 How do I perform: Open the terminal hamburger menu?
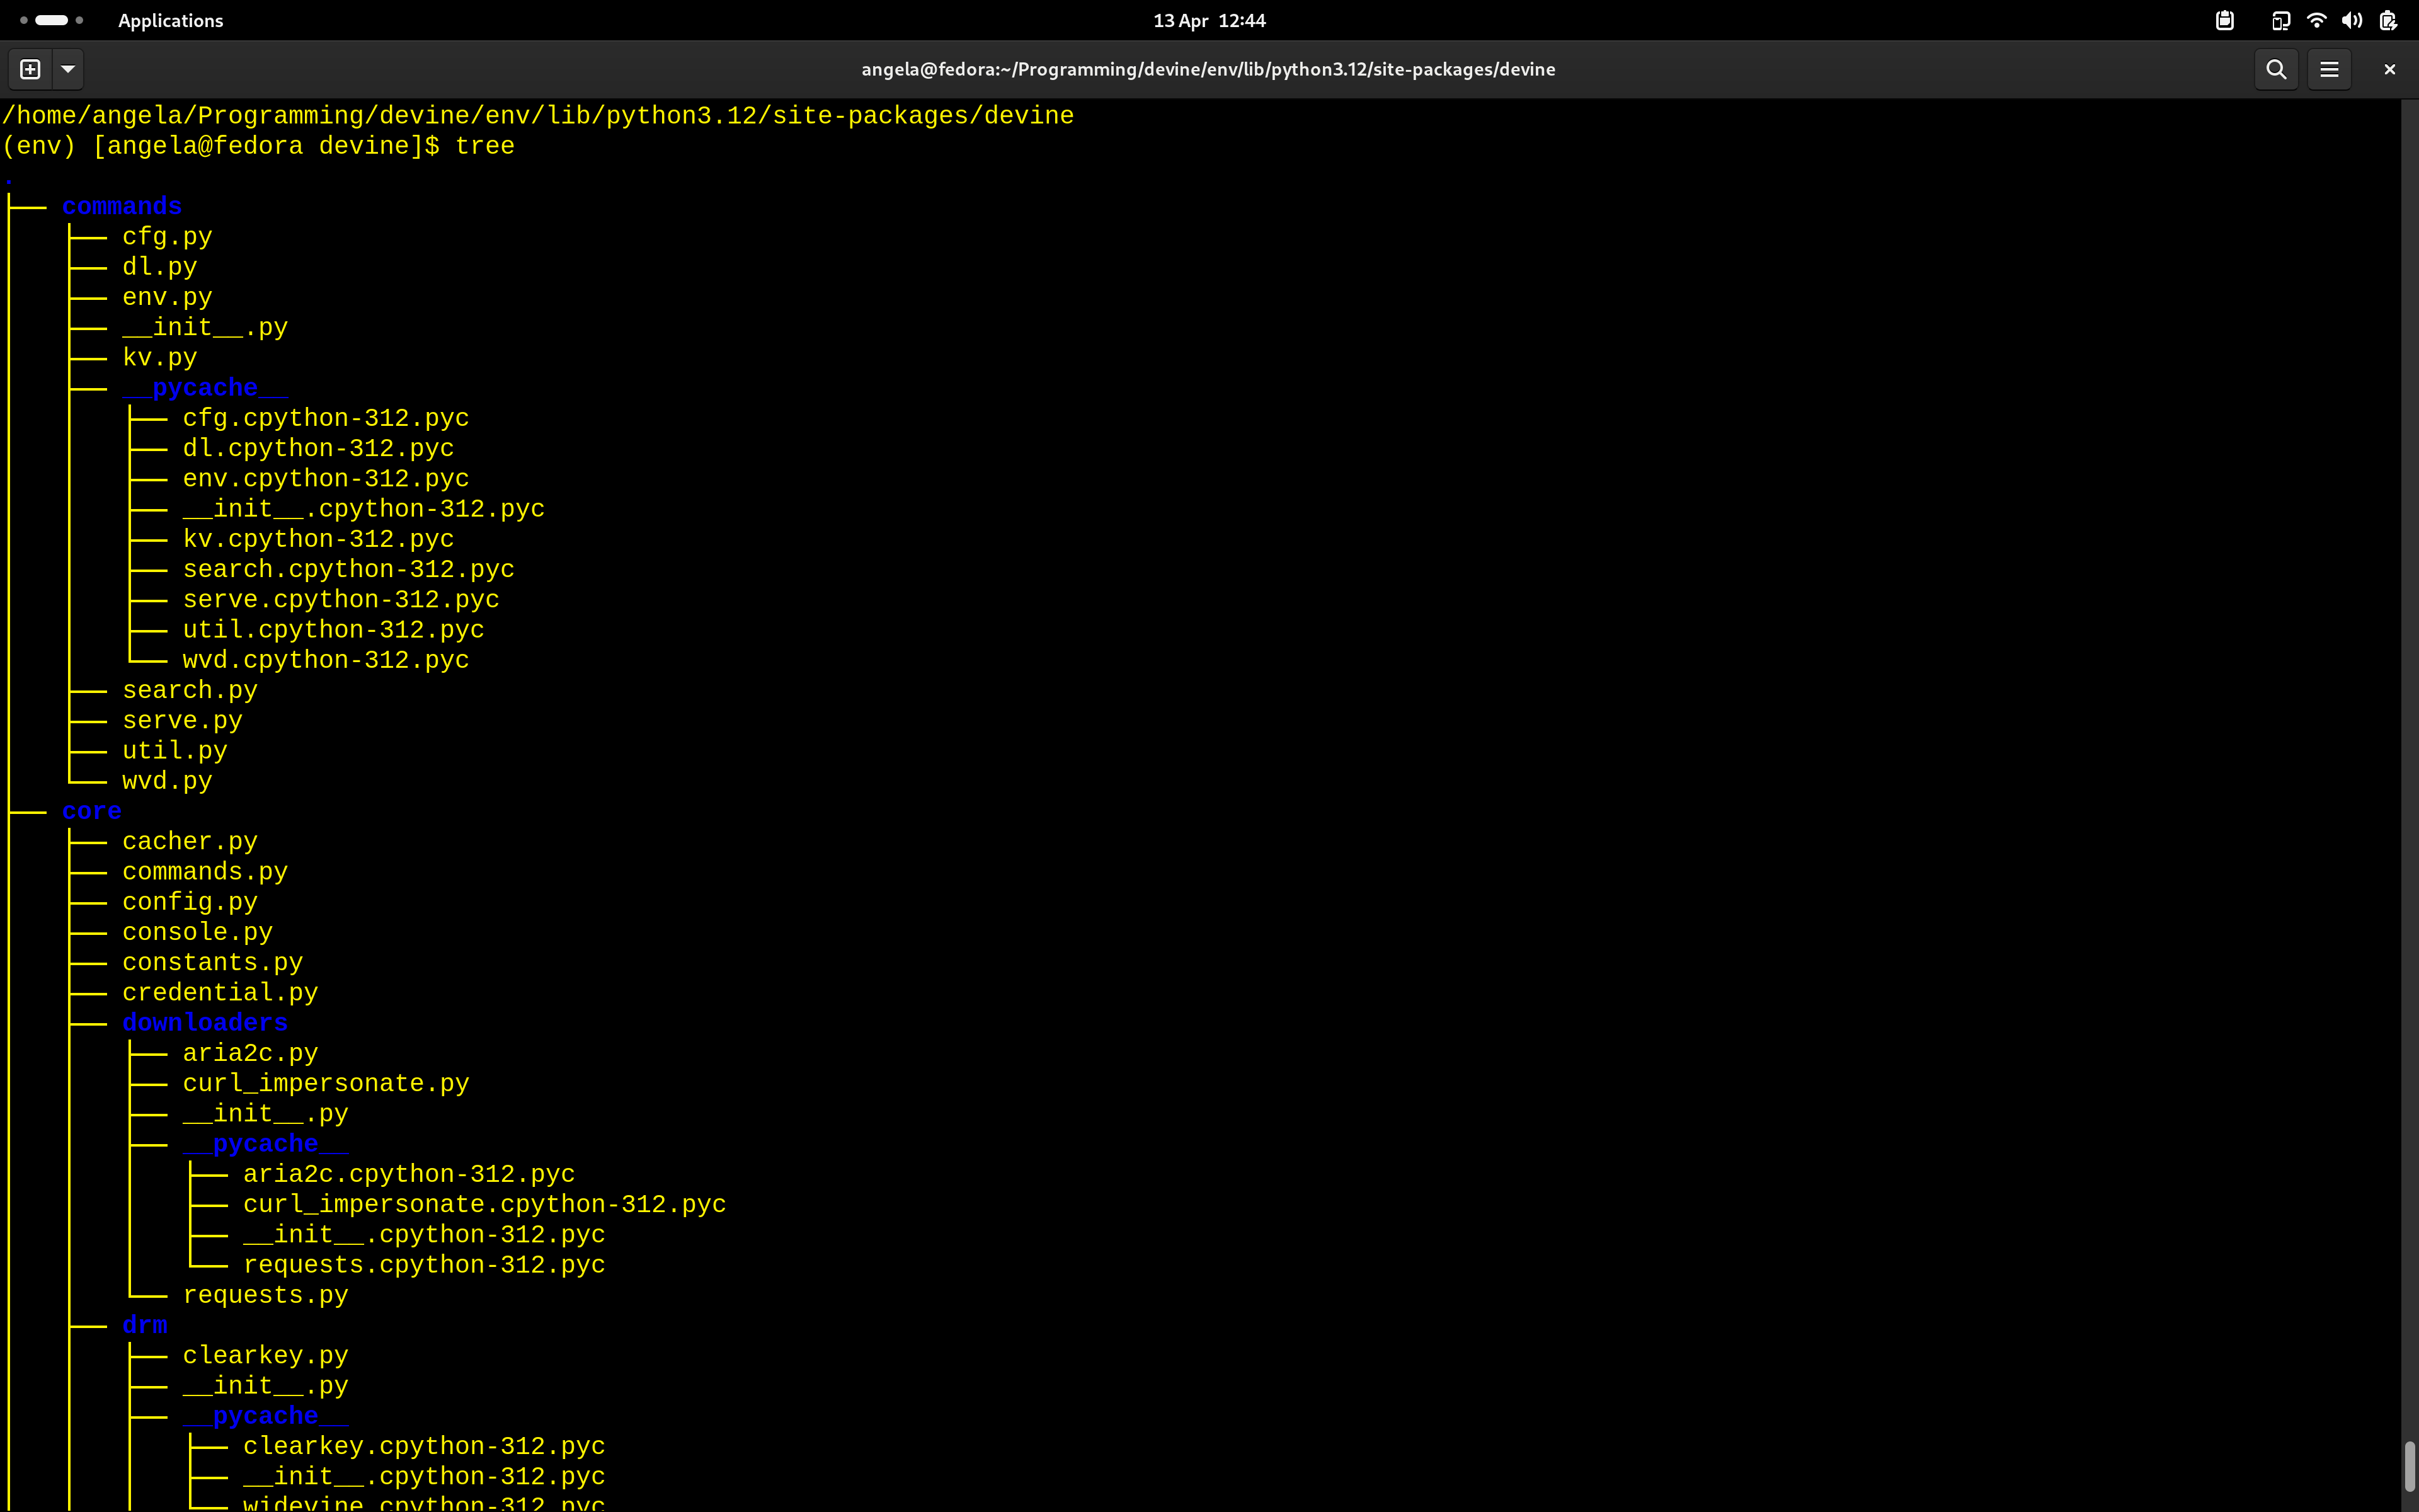pyautogui.click(x=2329, y=69)
